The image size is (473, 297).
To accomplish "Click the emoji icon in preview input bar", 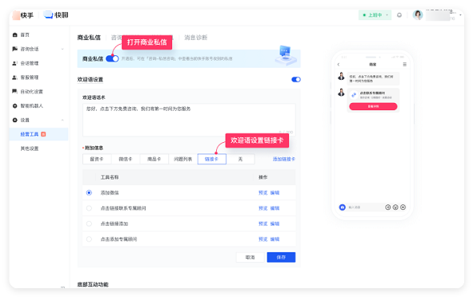I will click(395, 207).
